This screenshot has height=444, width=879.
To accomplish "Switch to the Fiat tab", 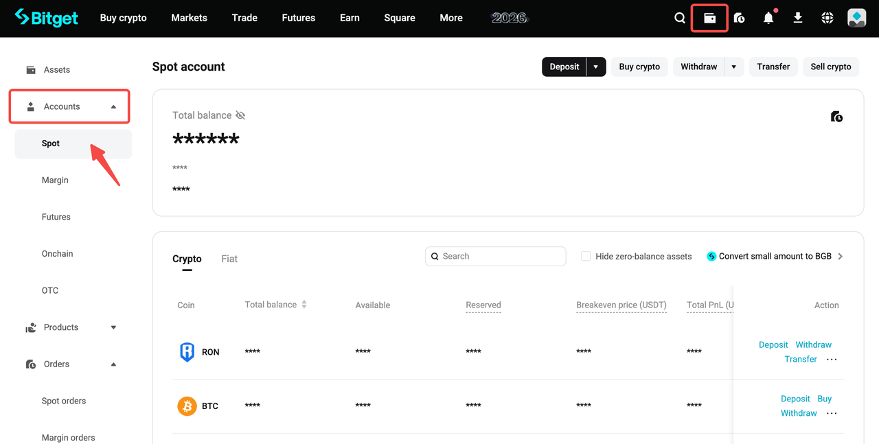I will tap(229, 259).
